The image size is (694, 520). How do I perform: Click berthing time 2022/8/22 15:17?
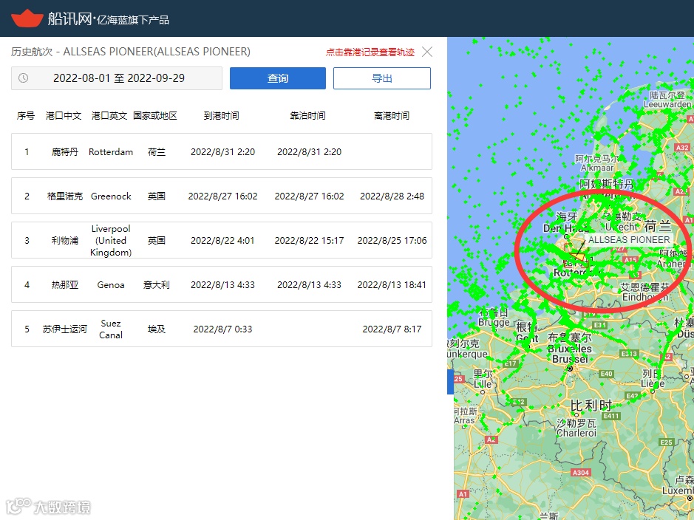[x=309, y=241]
